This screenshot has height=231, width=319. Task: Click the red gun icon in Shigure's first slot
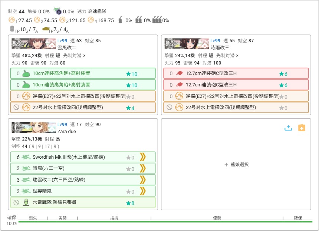coord(179,73)
